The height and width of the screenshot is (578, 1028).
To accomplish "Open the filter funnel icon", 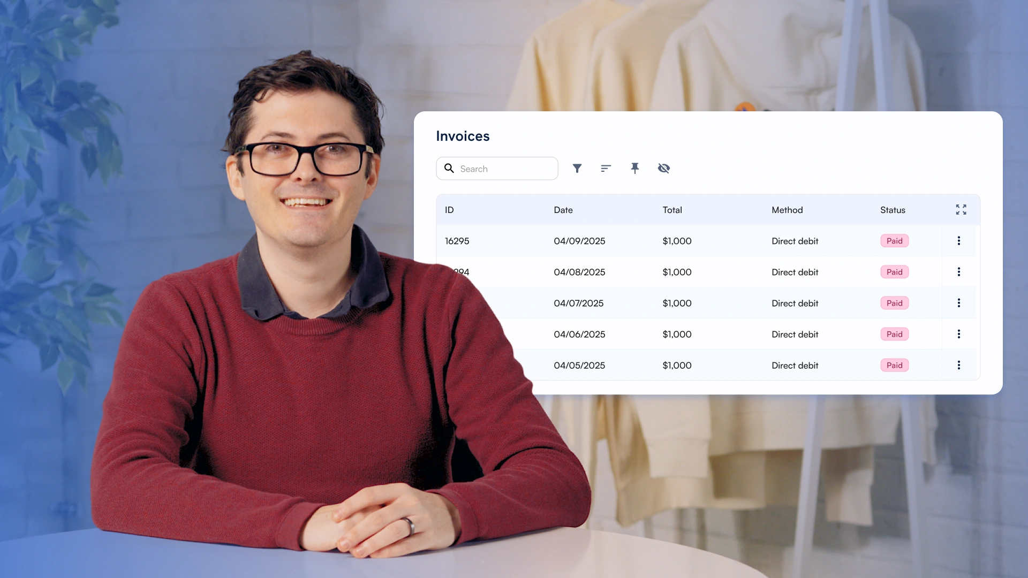I will point(577,169).
